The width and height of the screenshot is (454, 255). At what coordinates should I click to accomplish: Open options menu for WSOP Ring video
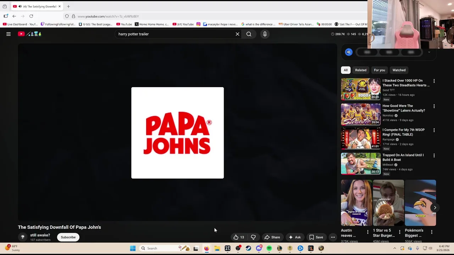click(x=434, y=130)
